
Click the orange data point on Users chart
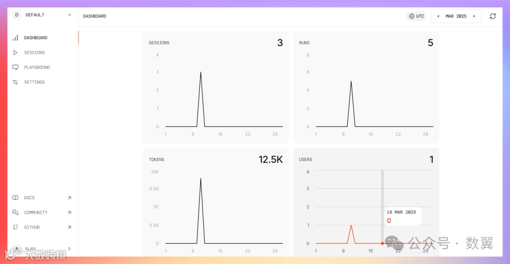tap(382, 243)
